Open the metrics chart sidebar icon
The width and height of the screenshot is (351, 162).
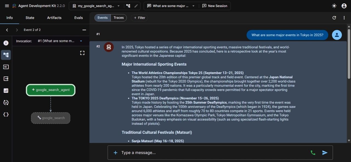pyautogui.click(x=6, y=91)
